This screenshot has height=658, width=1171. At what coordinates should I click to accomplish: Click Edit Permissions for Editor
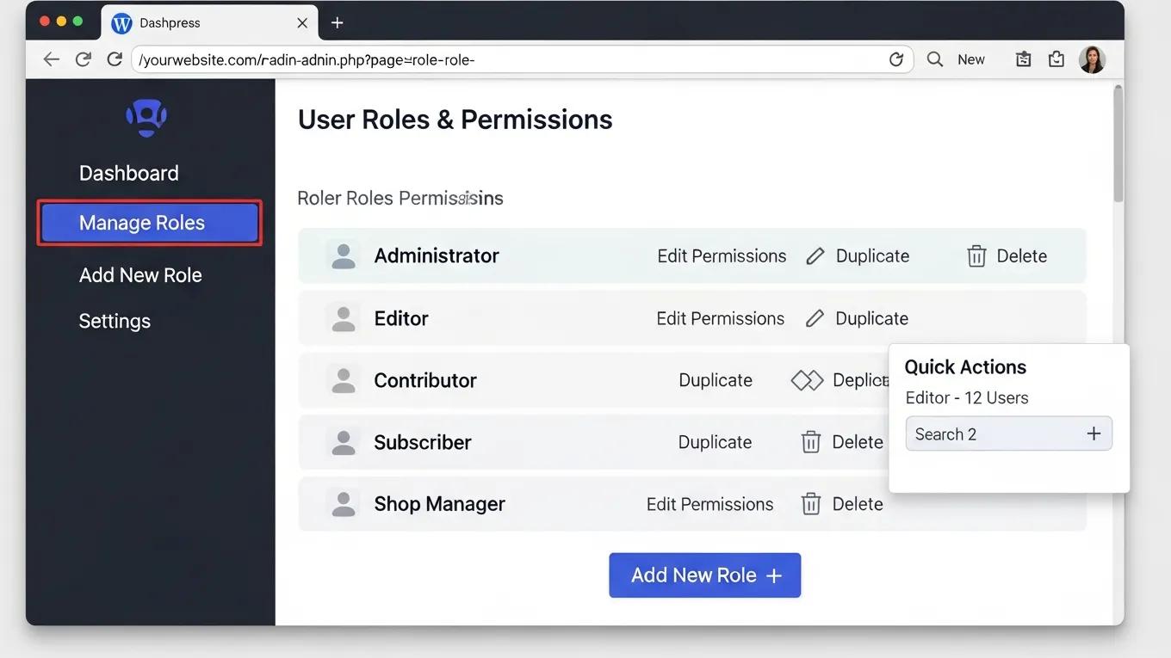(721, 319)
